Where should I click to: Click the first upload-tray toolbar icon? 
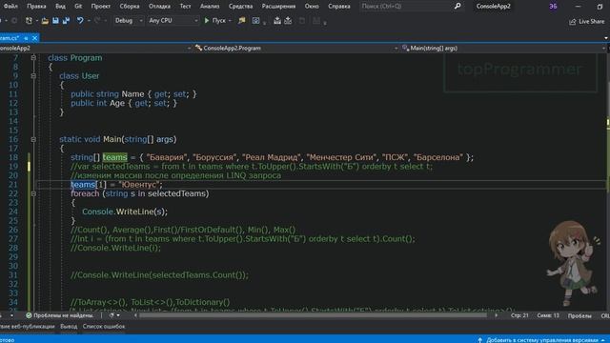(277, 21)
